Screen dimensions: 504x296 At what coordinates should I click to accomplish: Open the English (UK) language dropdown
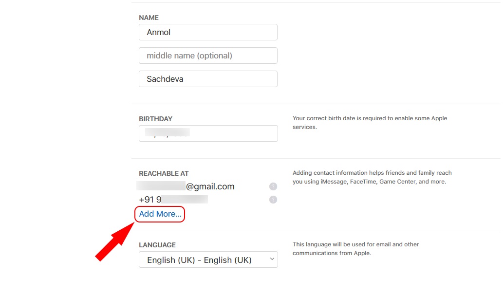208,260
